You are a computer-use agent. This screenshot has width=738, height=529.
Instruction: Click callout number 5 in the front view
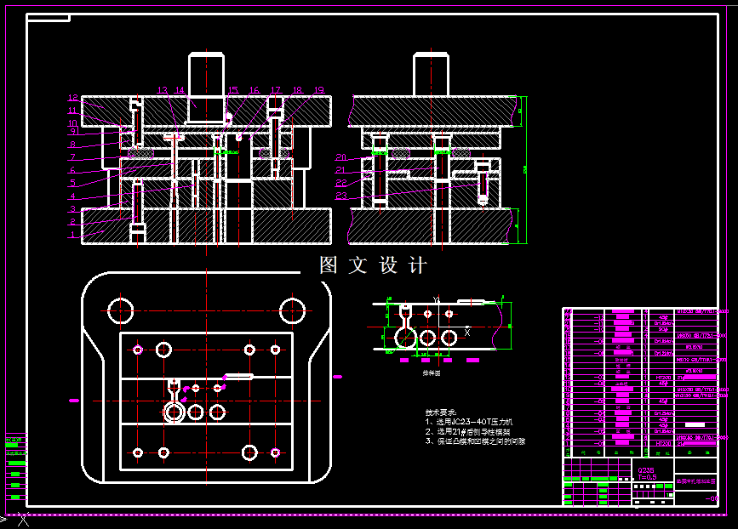pyautogui.click(x=72, y=183)
